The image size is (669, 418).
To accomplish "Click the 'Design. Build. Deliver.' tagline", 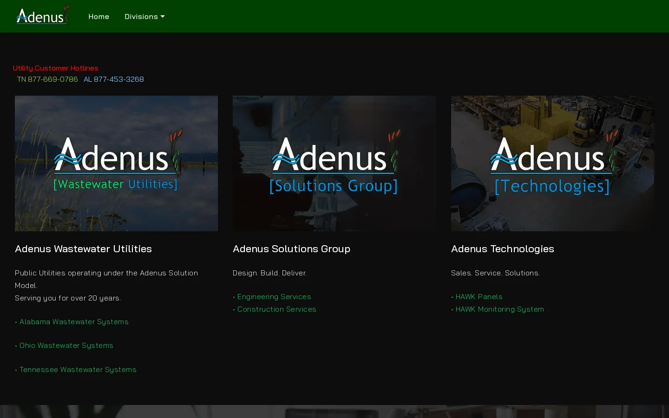I will tap(270, 273).
